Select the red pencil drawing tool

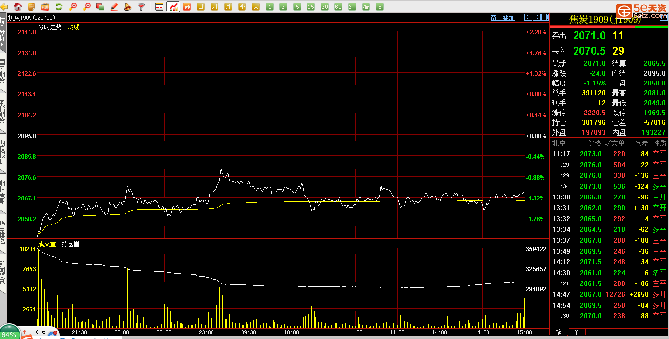pos(114,7)
